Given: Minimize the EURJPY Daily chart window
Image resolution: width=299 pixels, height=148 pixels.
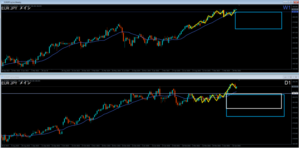Looking at the screenshot, I should coord(286,77).
